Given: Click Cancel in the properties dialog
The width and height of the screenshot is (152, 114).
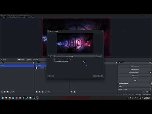Looking at the screenshot, I should point(100,76).
